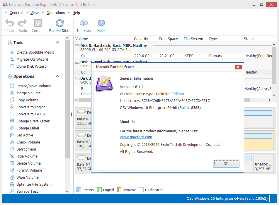Click Convert to Logical
279x205 pixels.
[31, 107]
